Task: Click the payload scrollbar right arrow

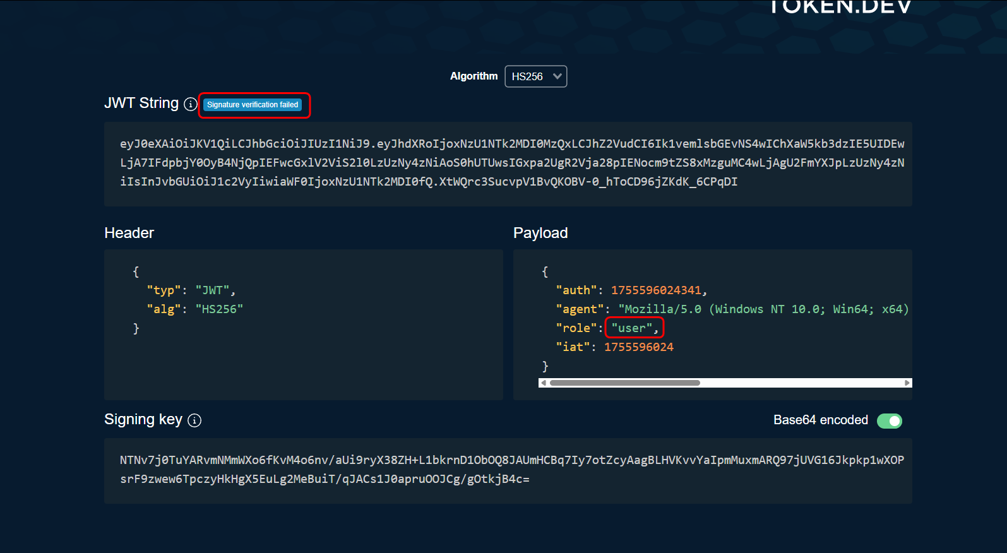Action: (907, 383)
